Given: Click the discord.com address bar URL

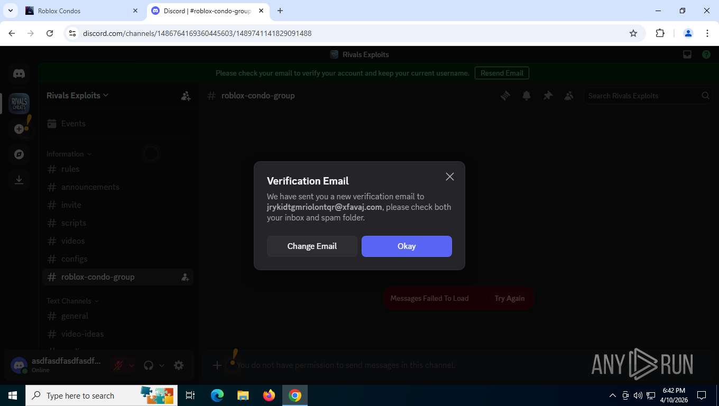Looking at the screenshot, I should pos(197,33).
